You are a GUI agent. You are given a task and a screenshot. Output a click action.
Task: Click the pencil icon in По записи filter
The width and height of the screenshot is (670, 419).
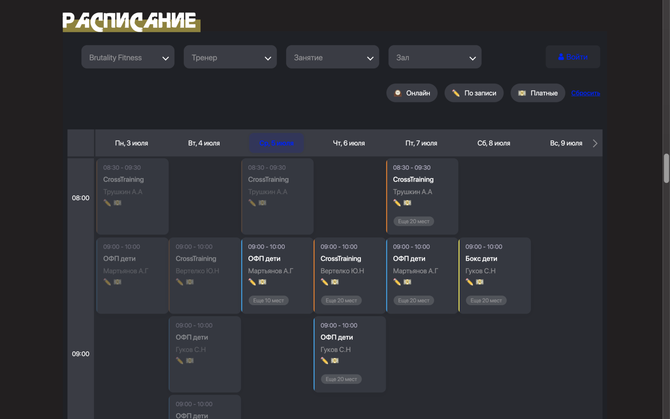(456, 93)
